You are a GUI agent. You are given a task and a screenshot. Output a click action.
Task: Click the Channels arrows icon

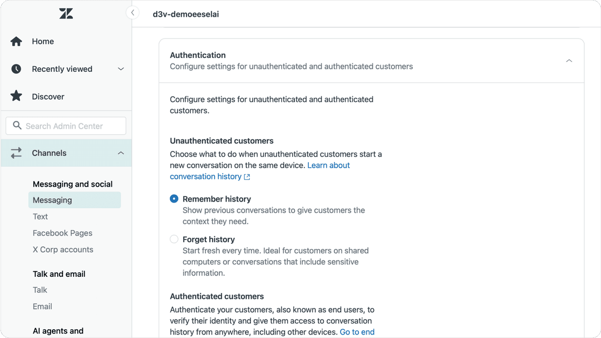16,153
